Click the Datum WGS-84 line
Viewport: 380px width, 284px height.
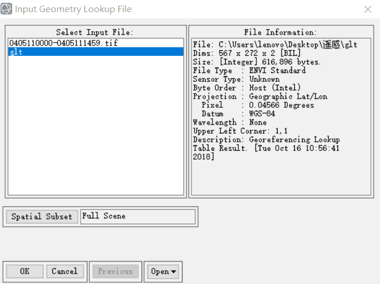pyautogui.click(x=238, y=113)
